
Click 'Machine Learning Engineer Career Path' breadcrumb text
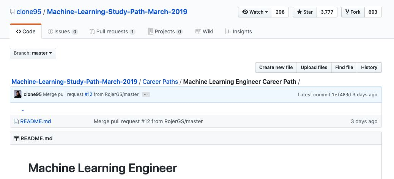click(x=240, y=82)
